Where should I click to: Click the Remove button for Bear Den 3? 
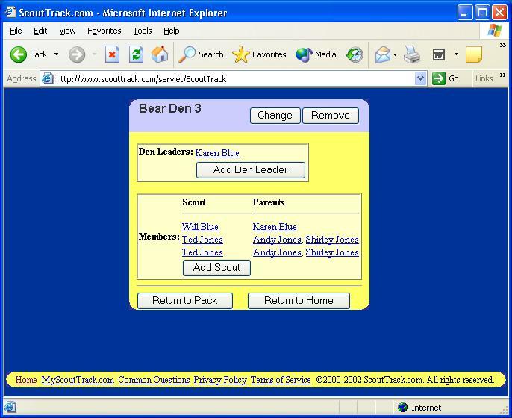point(331,116)
